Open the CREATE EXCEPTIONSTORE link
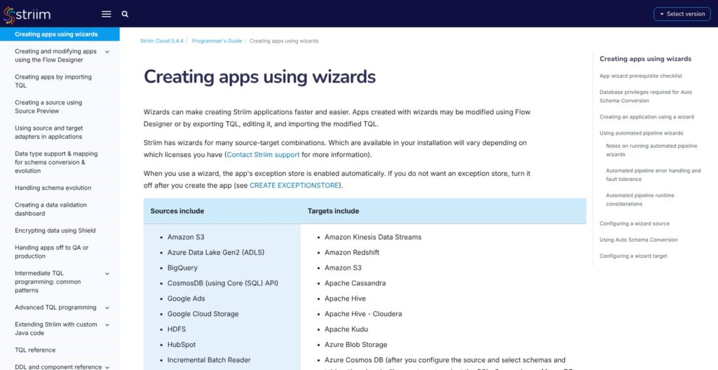 coord(294,186)
